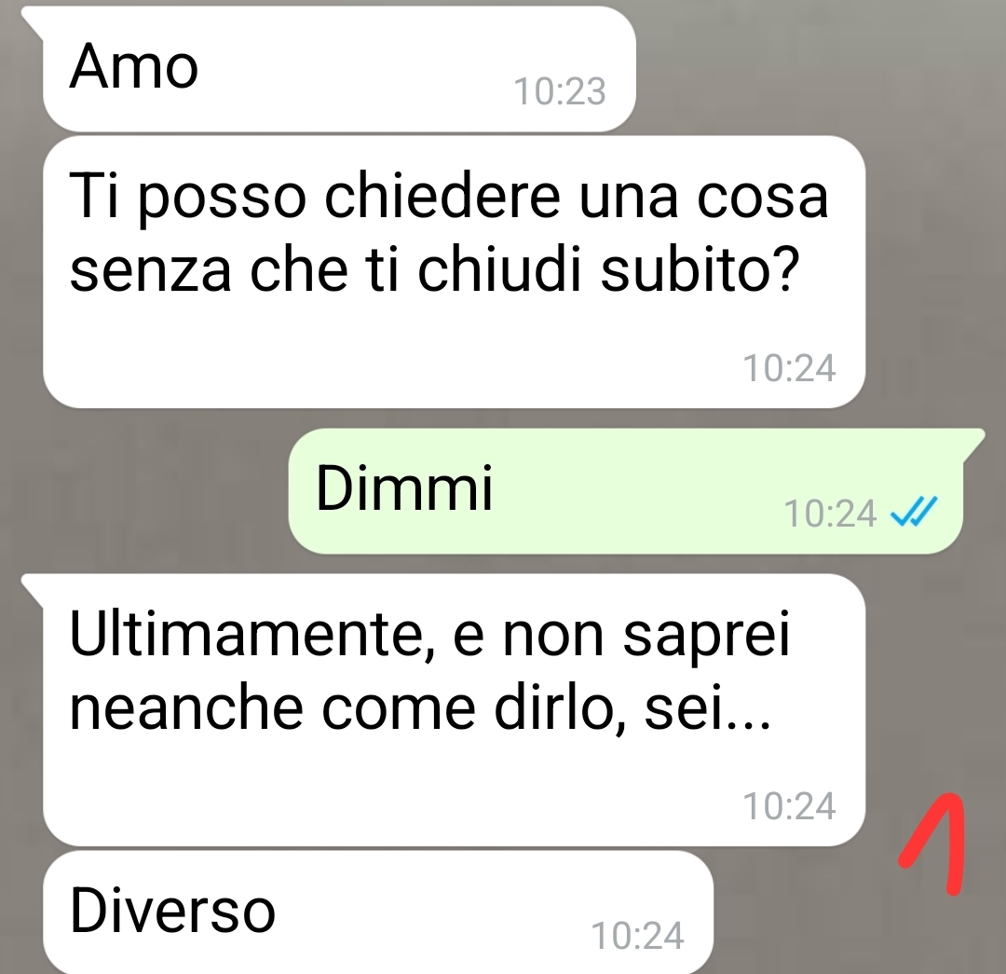Tap the words 'neanche come dirlo'
The width and height of the screenshot is (1006, 974).
tap(346, 709)
